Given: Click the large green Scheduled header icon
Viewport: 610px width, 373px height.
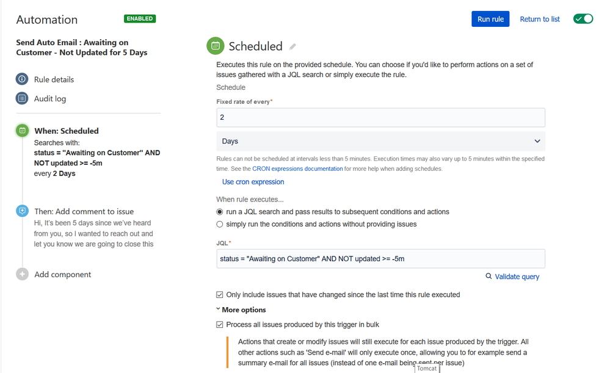Looking at the screenshot, I should coord(215,46).
